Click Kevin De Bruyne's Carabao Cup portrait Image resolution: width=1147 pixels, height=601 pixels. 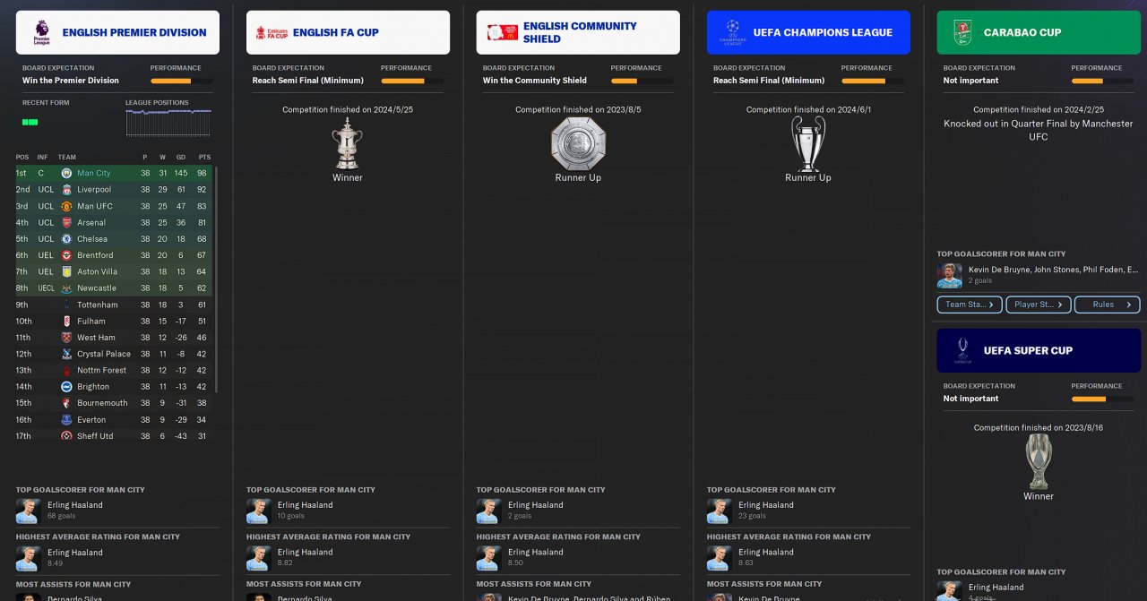pyautogui.click(x=950, y=275)
